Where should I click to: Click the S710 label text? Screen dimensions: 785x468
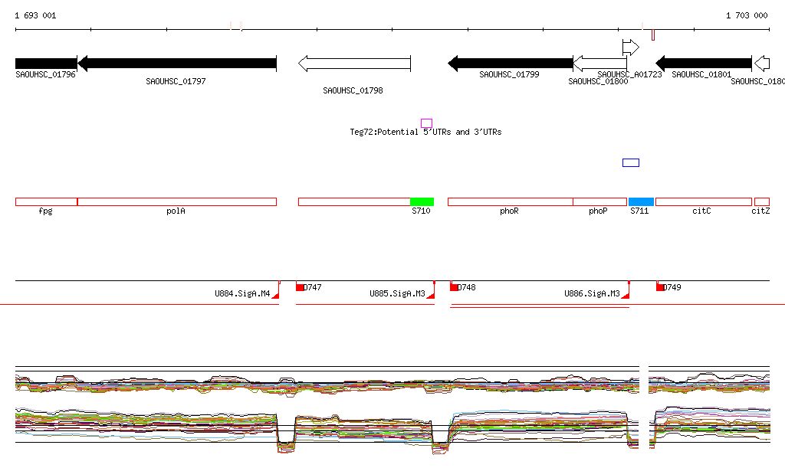tap(421, 211)
